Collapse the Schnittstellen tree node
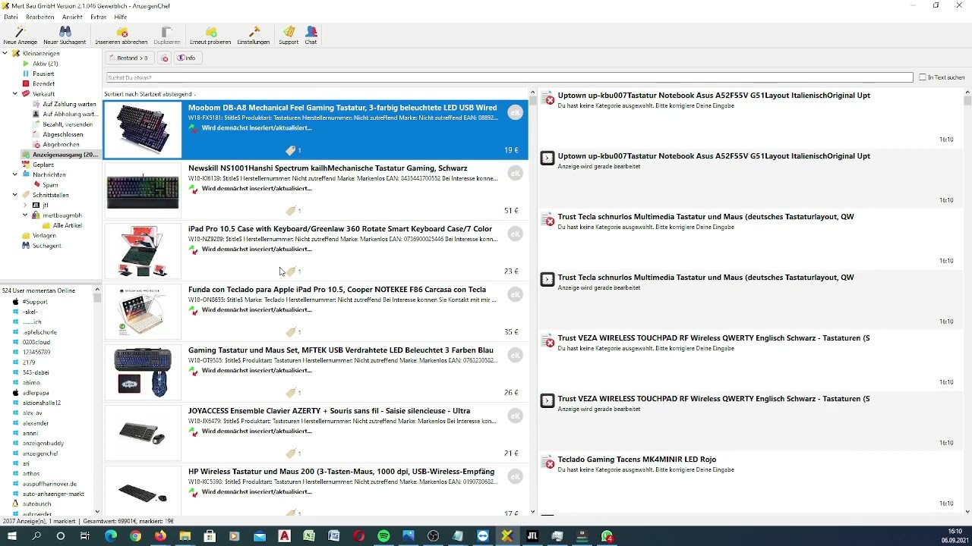972x546 pixels. click(15, 195)
